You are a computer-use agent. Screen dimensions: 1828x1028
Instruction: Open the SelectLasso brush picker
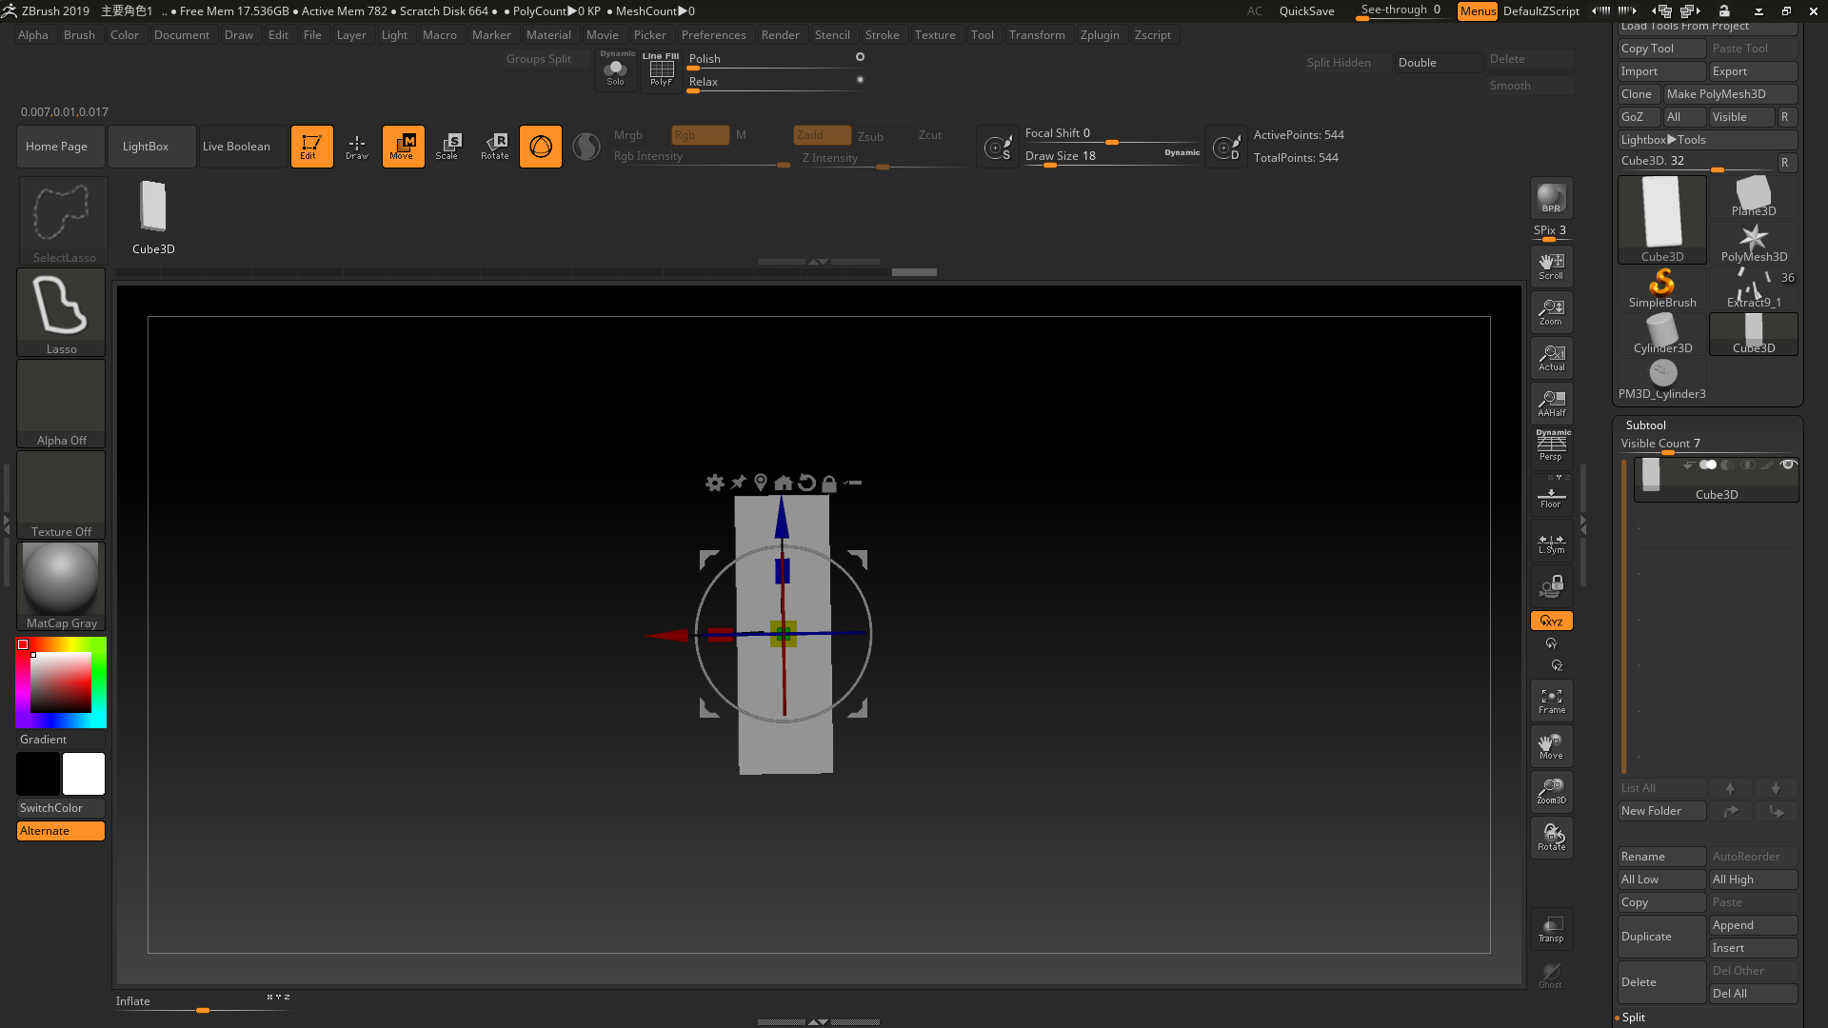click(64, 221)
